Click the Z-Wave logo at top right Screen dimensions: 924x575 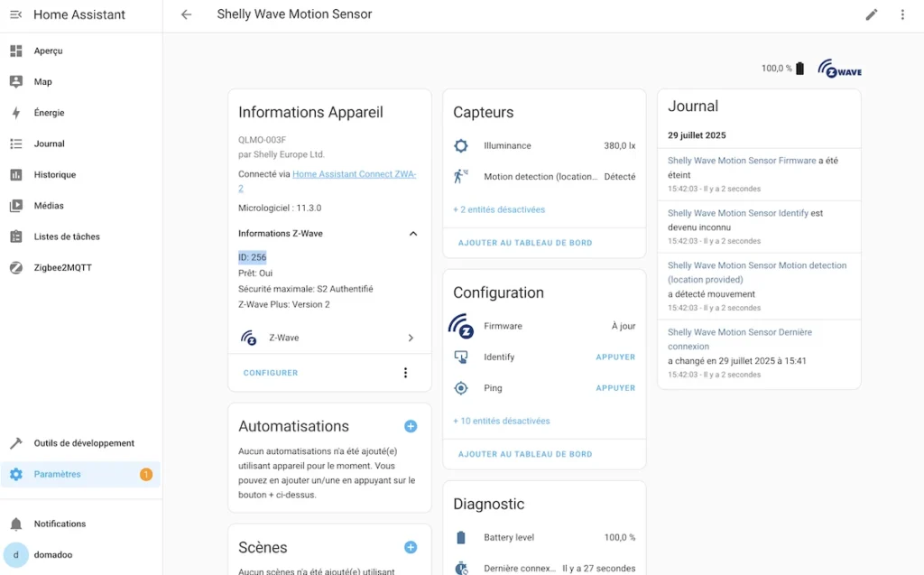click(840, 69)
